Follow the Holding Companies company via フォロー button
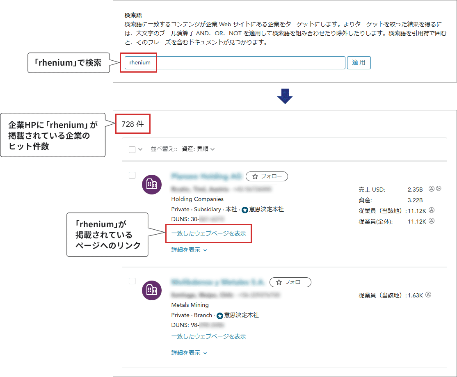The width and height of the screenshot is (457, 377). coord(267,176)
